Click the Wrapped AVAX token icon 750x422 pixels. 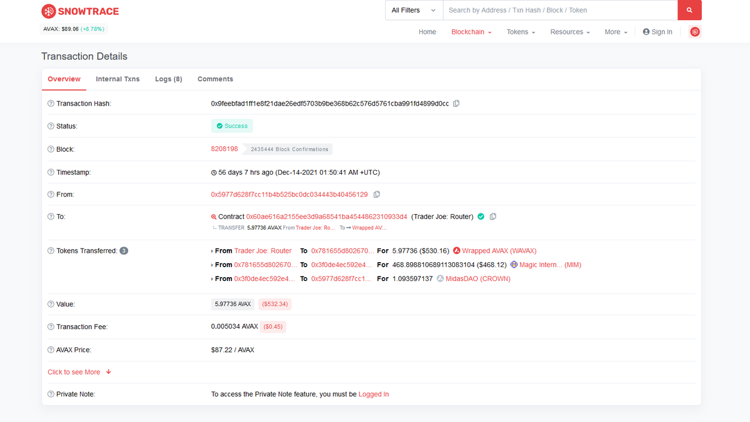tap(457, 251)
